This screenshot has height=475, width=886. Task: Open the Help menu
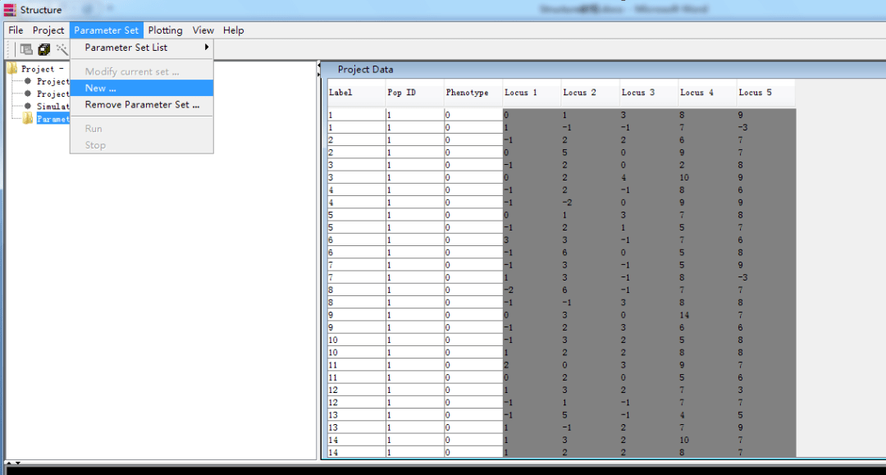(x=233, y=30)
